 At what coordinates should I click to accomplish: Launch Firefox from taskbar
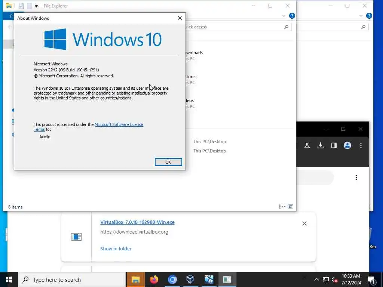[x=154, y=280]
